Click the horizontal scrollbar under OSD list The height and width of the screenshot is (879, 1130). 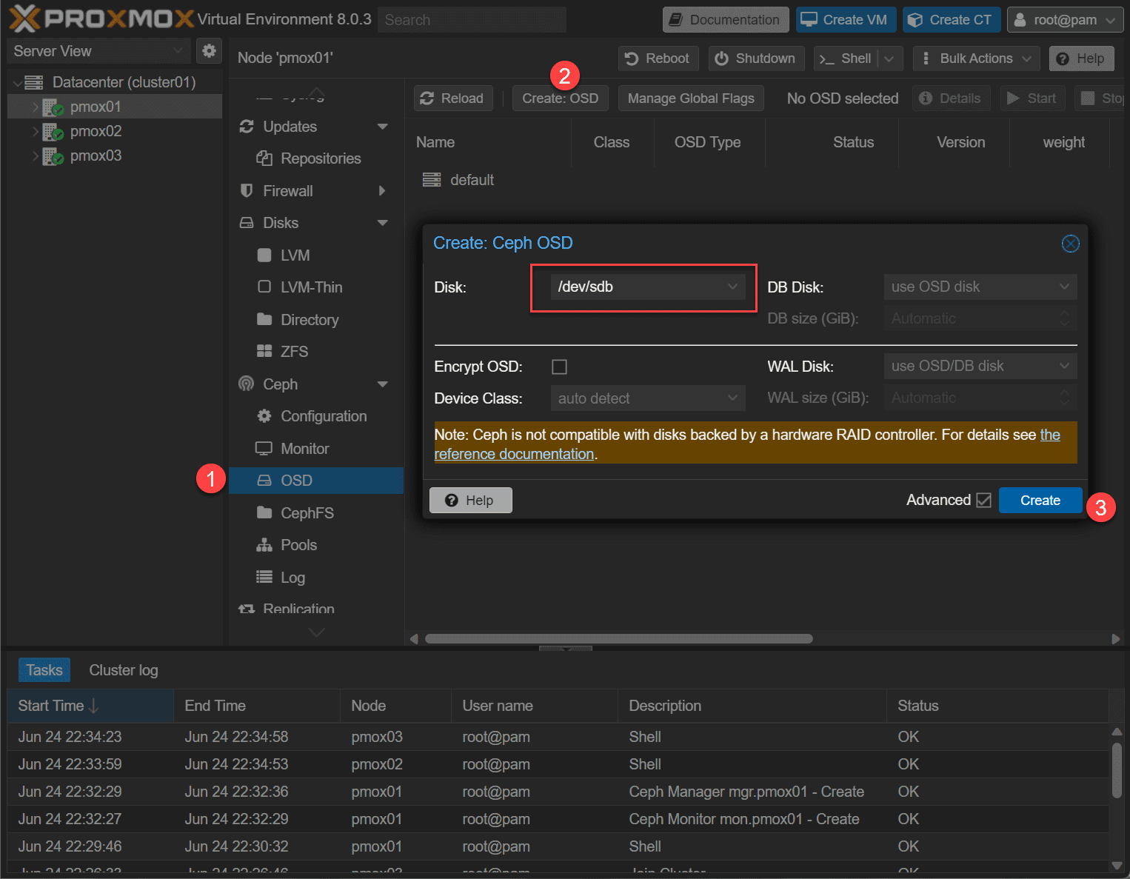pos(618,639)
